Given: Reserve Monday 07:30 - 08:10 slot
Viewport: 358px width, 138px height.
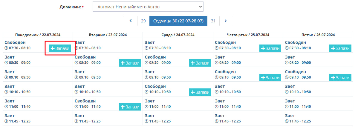Looking at the screenshot, I should click(60, 48).
